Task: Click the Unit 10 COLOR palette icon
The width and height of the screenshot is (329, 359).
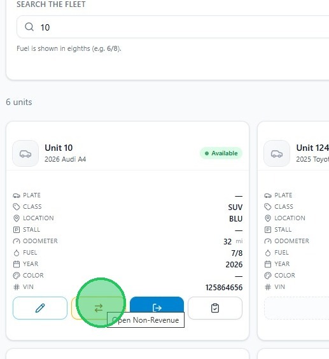Action: click(17, 276)
